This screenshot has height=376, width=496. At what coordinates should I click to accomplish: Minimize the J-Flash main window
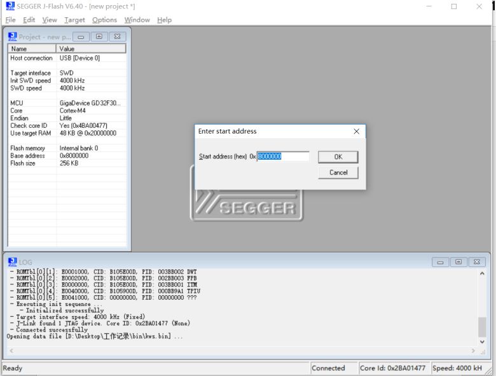pos(429,6)
